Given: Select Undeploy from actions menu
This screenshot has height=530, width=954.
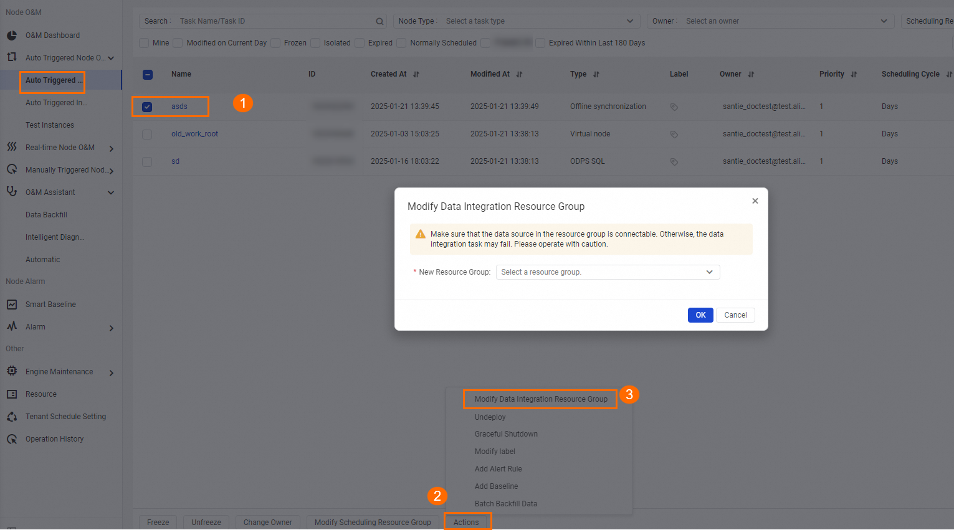Looking at the screenshot, I should coord(490,417).
